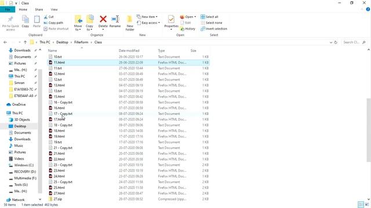Click the Refresh button beside address bar

(336, 42)
